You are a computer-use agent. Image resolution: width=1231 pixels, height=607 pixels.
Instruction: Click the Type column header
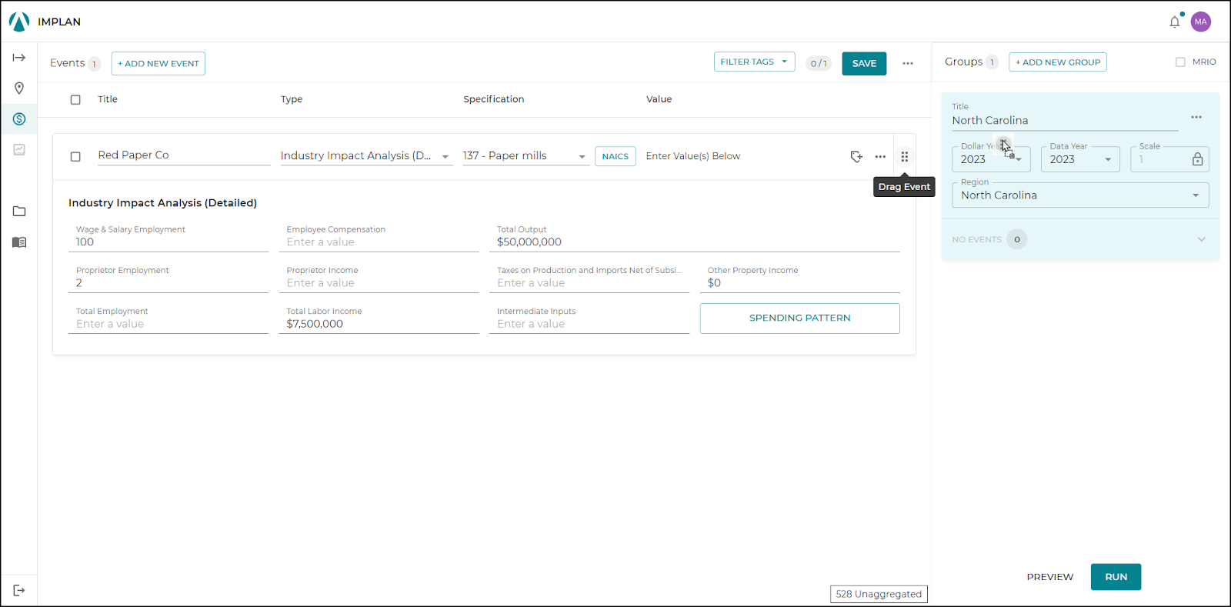(292, 99)
